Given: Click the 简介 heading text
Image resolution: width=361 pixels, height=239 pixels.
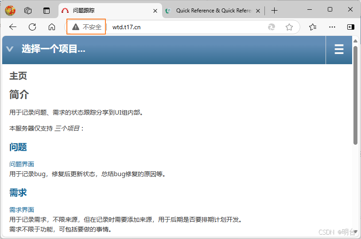Looking at the screenshot, I should (19, 95).
